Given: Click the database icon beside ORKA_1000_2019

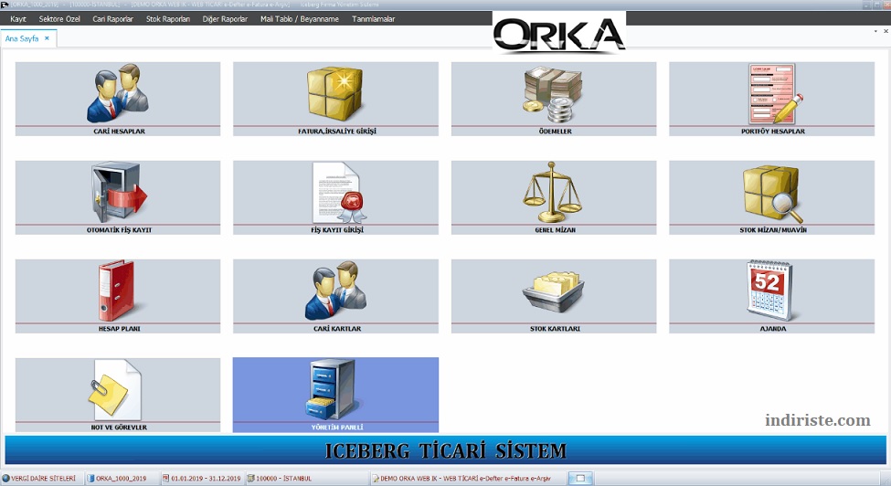Looking at the screenshot, I should click(x=90, y=478).
